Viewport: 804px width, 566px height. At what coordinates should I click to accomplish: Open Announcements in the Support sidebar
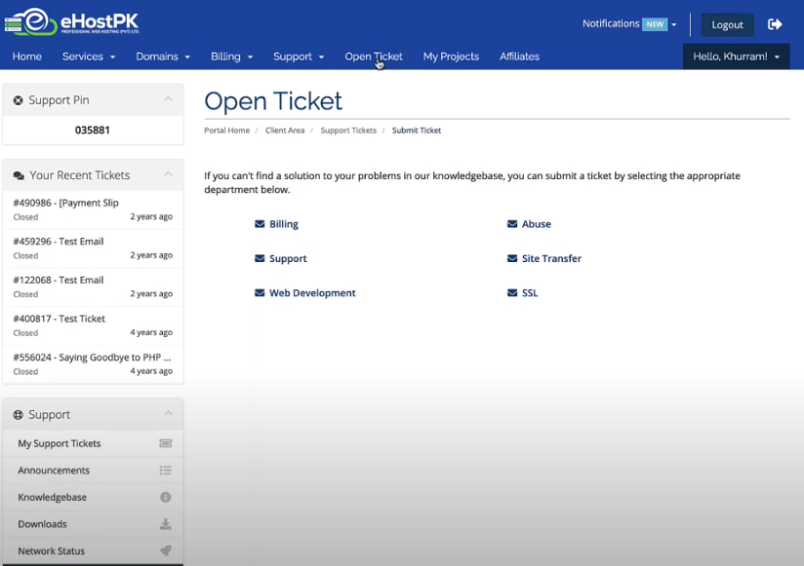pyautogui.click(x=93, y=471)
